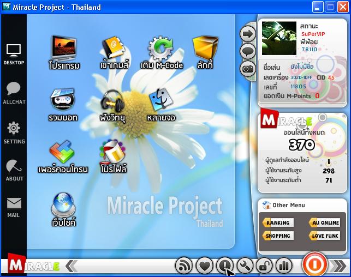351x277 pixels.
Task: Click the Miracle logo in bottom bar
Action: tap(34, 264)
